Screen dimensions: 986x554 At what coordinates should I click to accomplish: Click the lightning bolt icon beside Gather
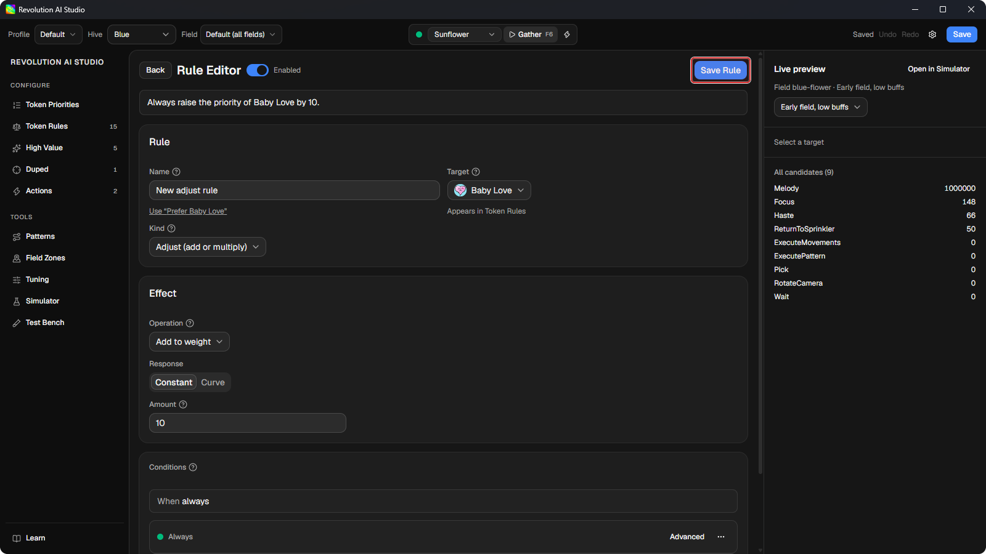tap(567, 34)
